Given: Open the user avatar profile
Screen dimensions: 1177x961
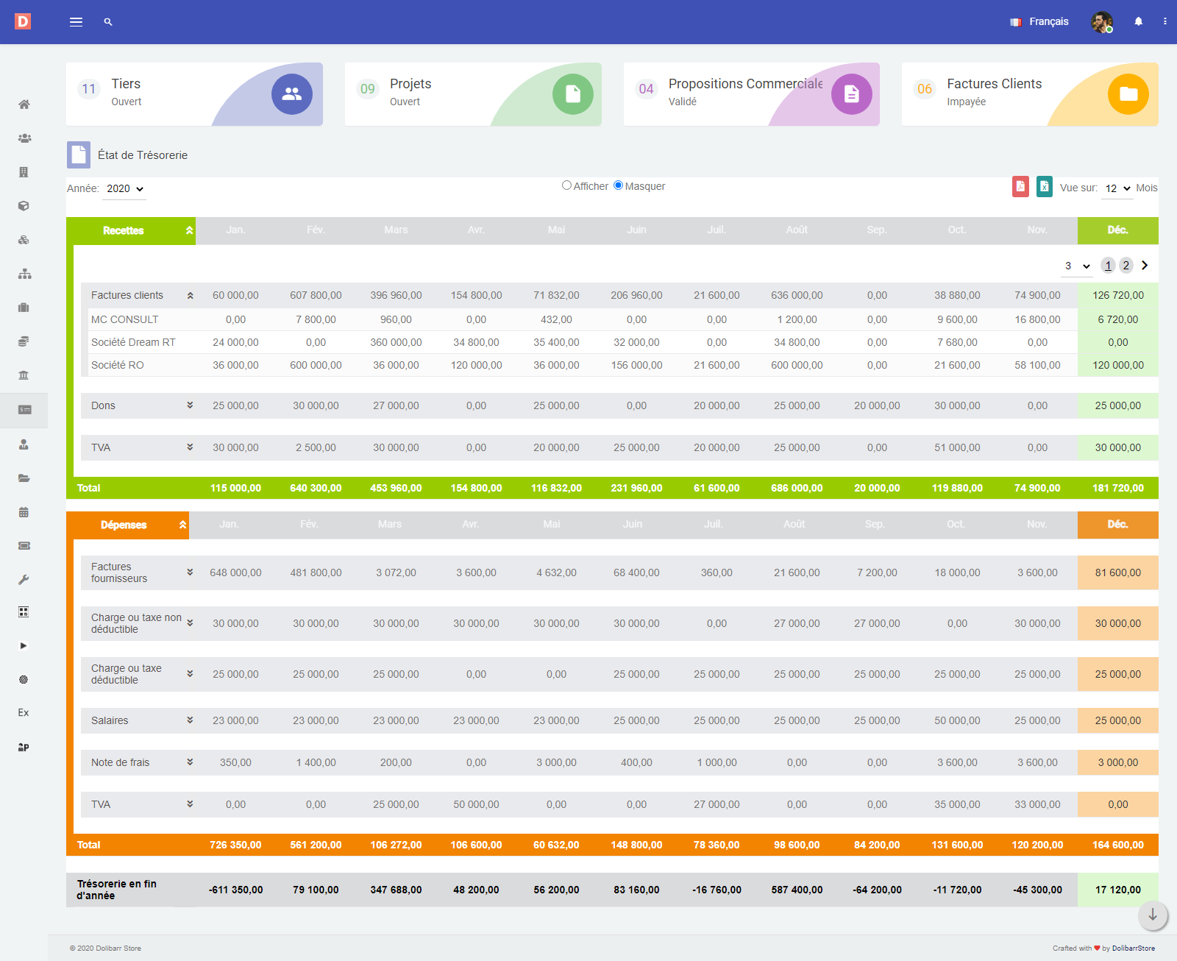Looking at the screenshot, I should [x=1101, y=22].
